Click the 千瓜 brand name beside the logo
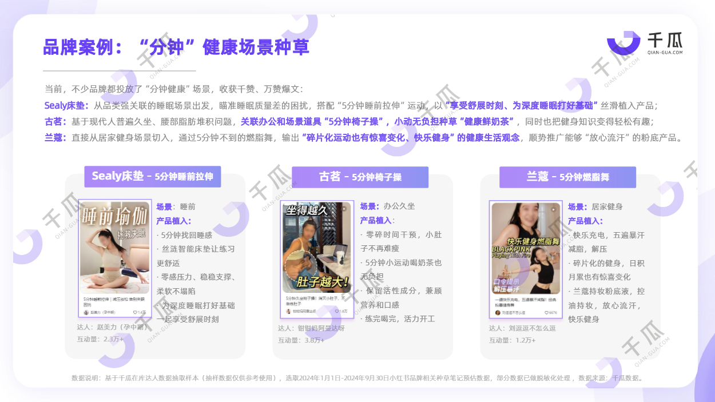Viewport: 715px width, 402px height. point(665,39)
